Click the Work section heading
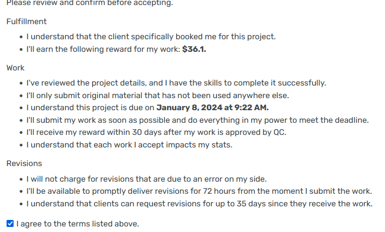This screenshot has width=385, height=232. [15, 68]
